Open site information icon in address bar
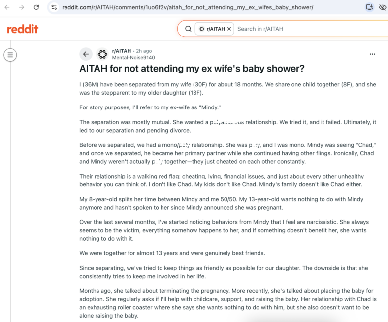Viewport: 388px width, 322px height. pos(54,7)
